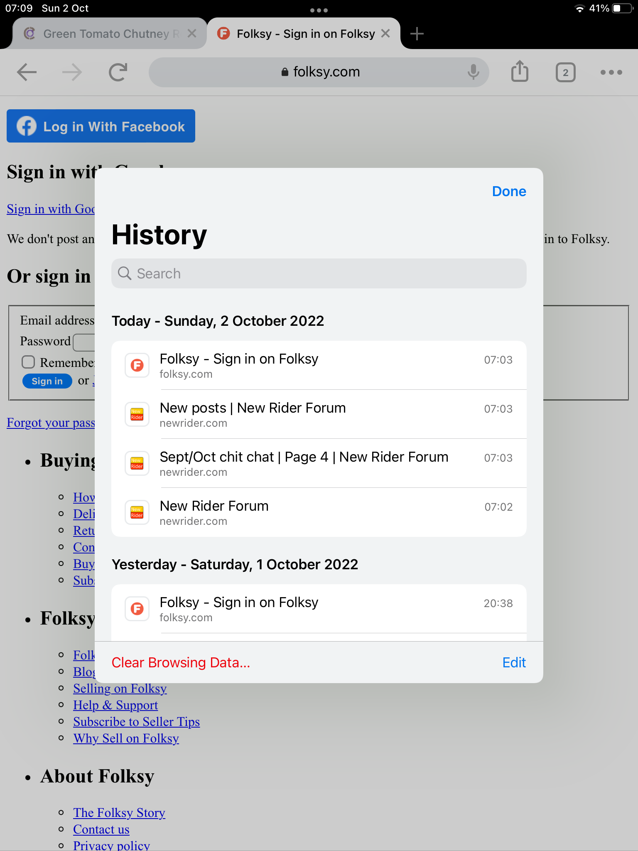
Task: Open the 07:02 New Rider Forum entry
Action: 319,512
